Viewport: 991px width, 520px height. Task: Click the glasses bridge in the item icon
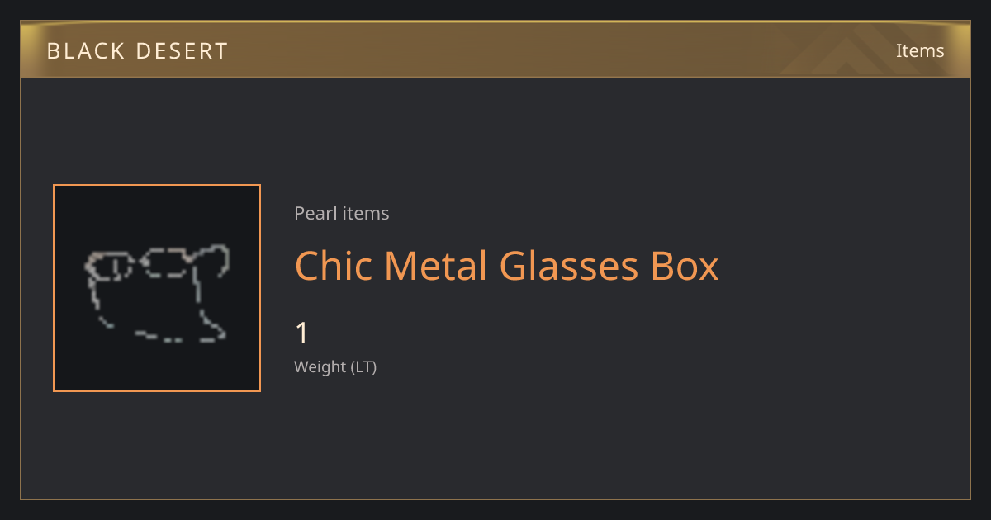[136, 260]
